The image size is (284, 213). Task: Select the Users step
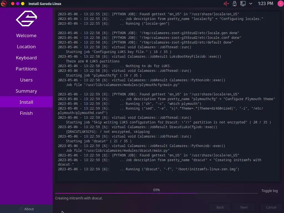[26, 80]
